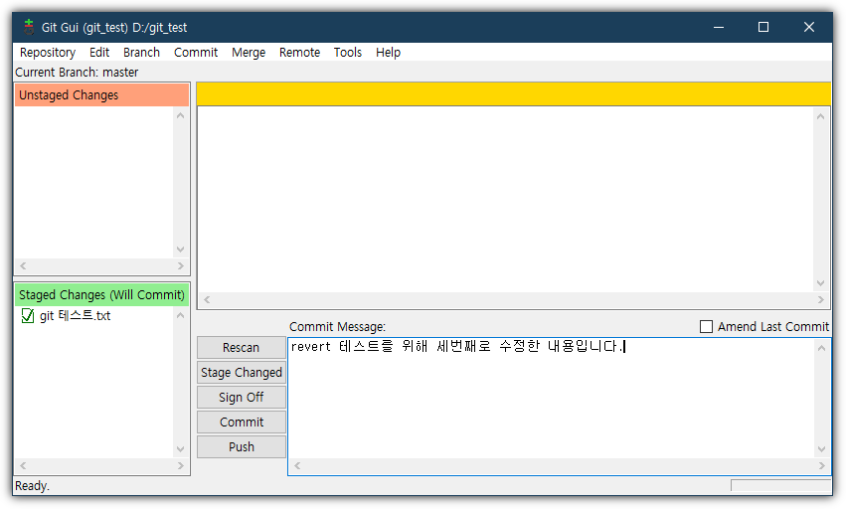Select git 테스트.txt in Staged Changes
This screenshot has width=846, height=509.
[75, 316]
